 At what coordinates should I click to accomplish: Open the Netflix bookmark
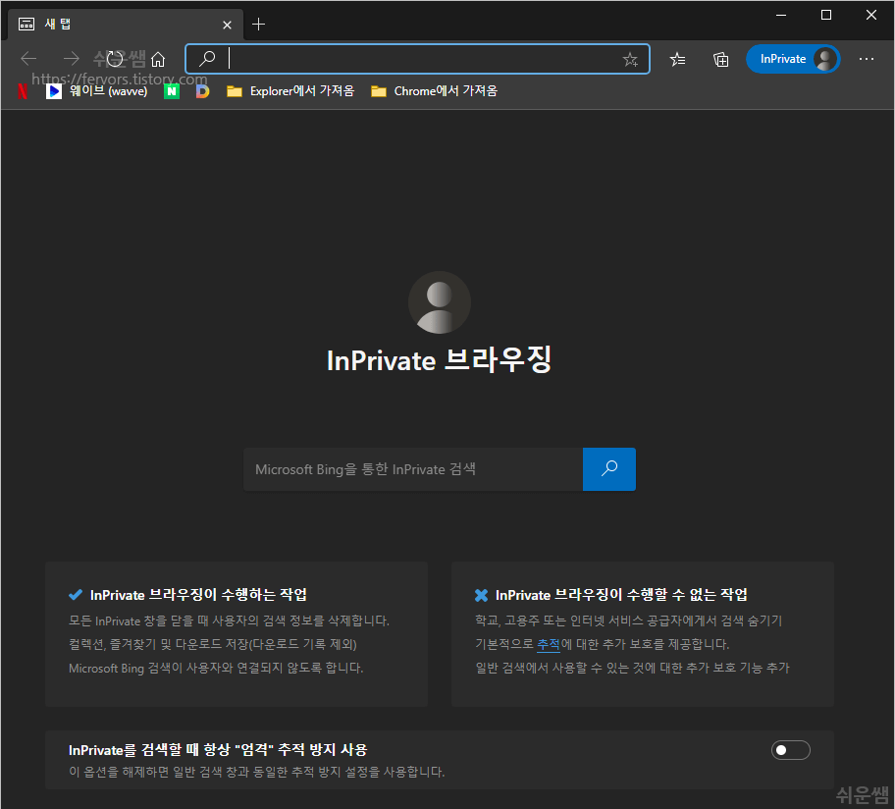(23, 90)
